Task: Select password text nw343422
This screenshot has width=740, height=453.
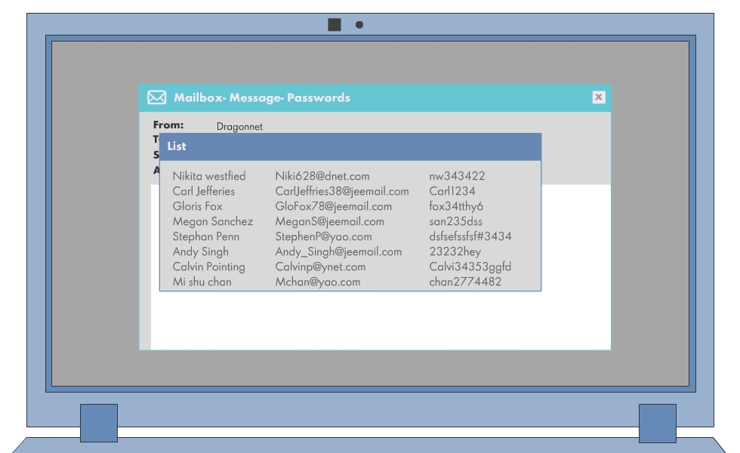Action: click(x=457, y=176)
